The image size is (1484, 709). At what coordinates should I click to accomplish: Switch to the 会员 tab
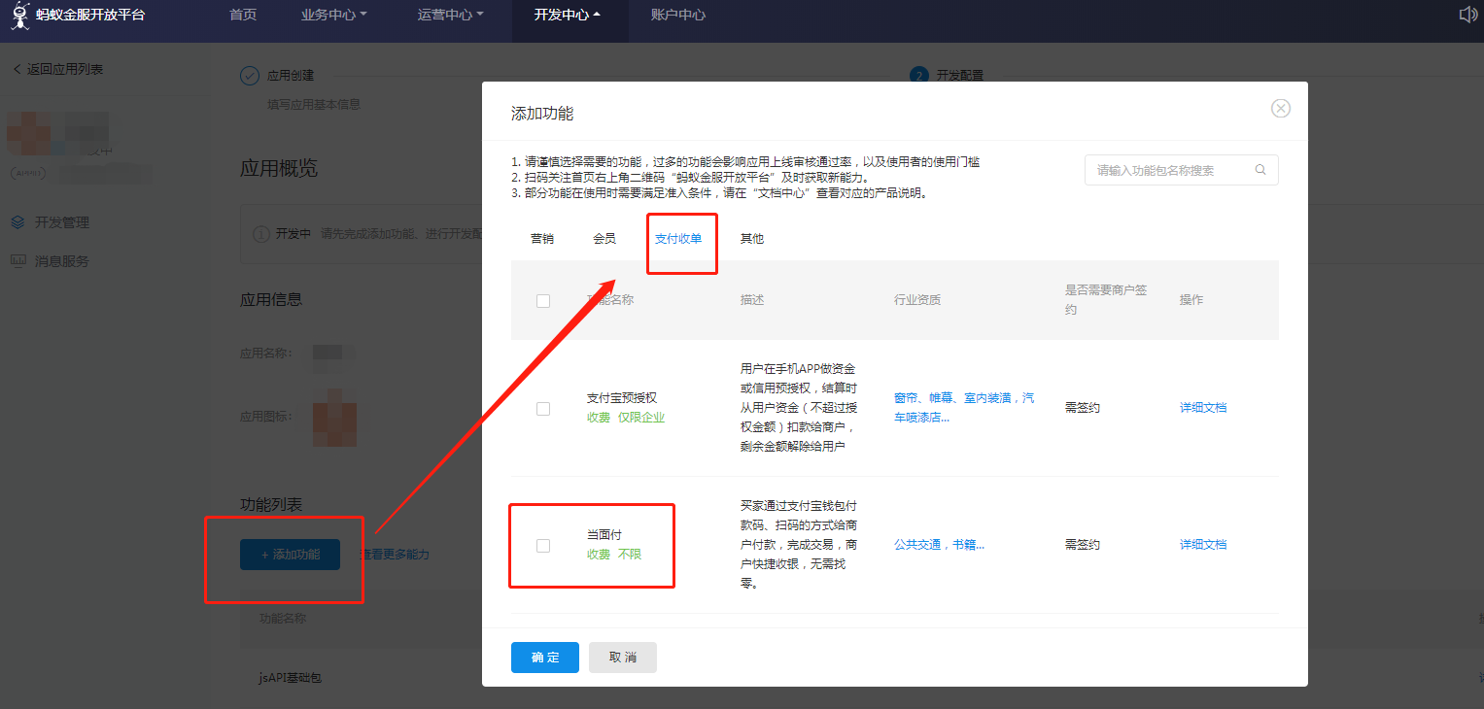click(604, 239)
